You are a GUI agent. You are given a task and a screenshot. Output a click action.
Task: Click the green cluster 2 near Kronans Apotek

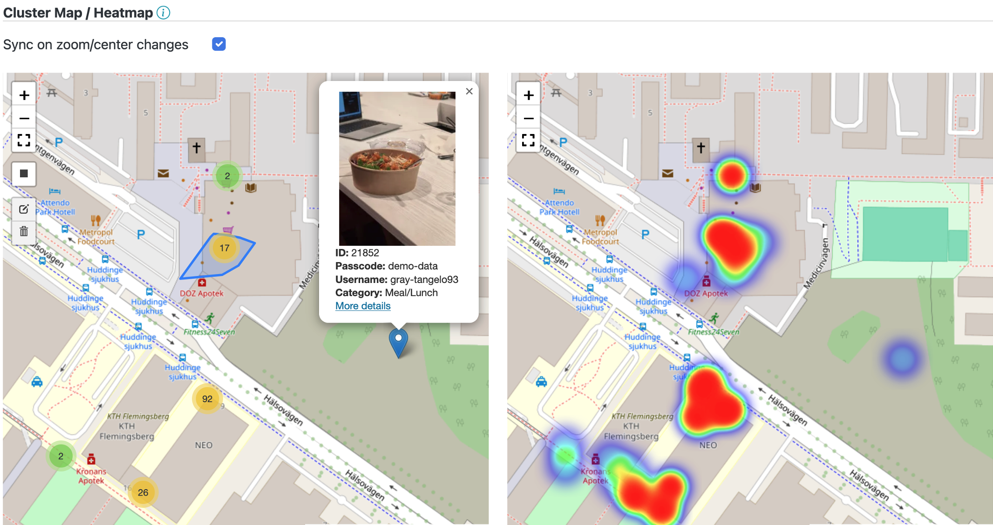point(61,456)
